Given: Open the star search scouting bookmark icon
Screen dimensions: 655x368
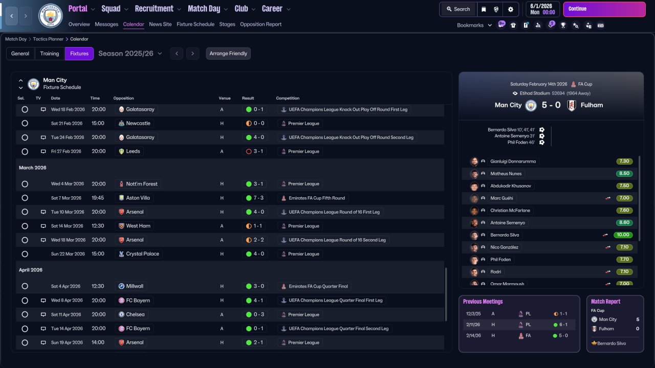Looking at the screenshot, I should click(576, 25).
